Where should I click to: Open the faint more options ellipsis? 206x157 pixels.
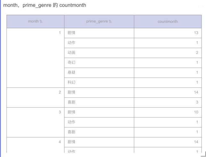(201, 5)
